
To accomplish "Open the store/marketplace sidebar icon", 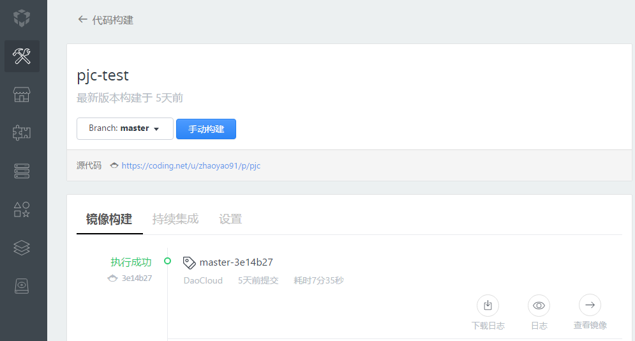I will click(22, 95).
